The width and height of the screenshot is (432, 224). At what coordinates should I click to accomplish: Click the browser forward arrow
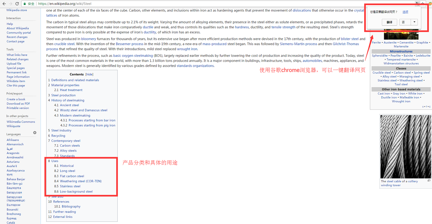pos(10,4)
